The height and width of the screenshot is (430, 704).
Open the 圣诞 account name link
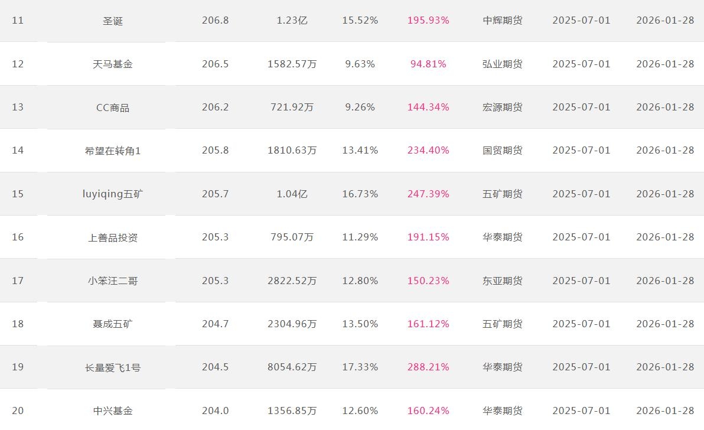pyautogui.click(x=113, y=21)
